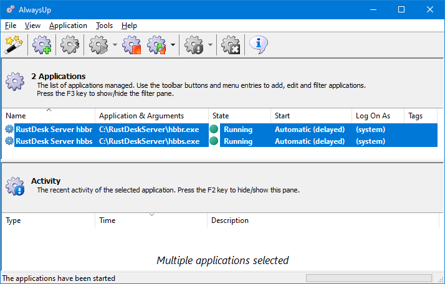Open the Help menu
This screenshot has width=445, height=284.
click(129, 26)
